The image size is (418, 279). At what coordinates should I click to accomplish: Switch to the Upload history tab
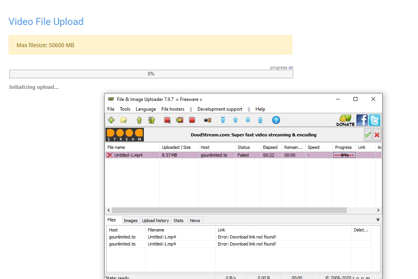[x=155, y=221]
